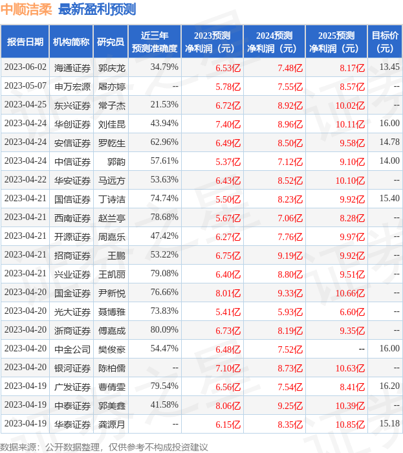403x453 pixels.
Task: Click the 2025预测净利润 column header
Action: click(x=336, y=42)
